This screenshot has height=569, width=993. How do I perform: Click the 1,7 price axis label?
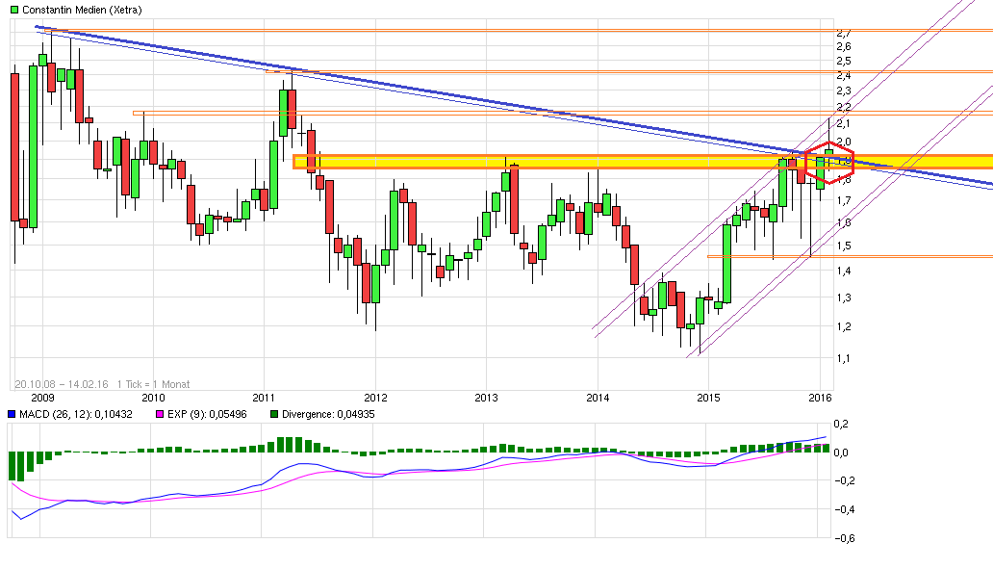pyautogui.click(x=844, y=201)
